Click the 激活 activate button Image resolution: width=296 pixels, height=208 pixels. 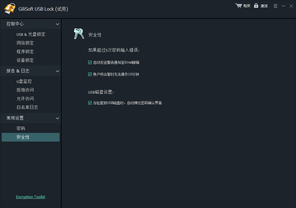[x=264, y=6]
